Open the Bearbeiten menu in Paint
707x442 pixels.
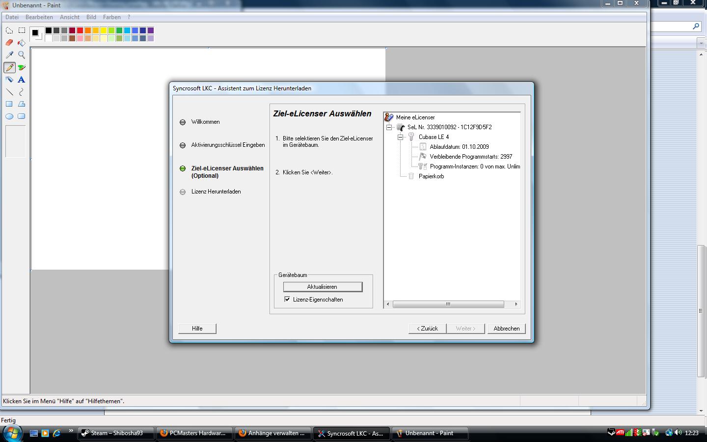click(x=39, y=17)
